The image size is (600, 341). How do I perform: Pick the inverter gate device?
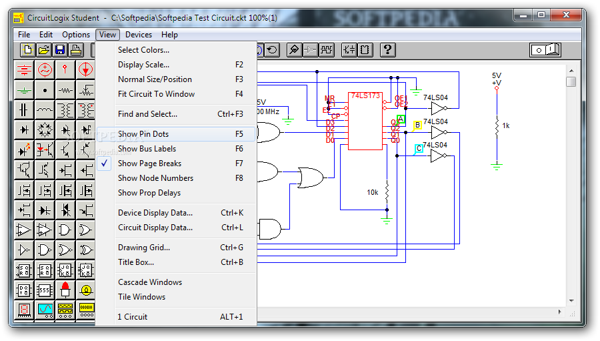(24, 250)
